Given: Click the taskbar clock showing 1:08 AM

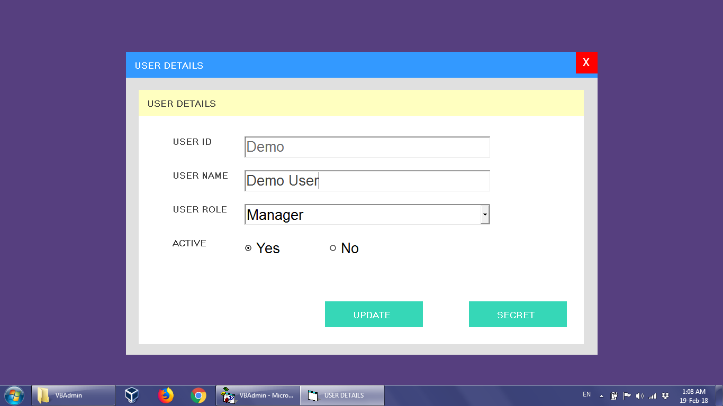Looking at the screenshot, I should 694,396.
